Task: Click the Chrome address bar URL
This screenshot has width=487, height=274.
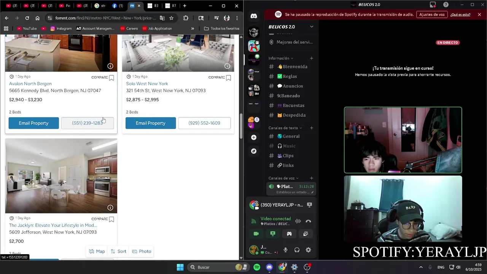Action: pyautogui.click(x=105, y=18)
